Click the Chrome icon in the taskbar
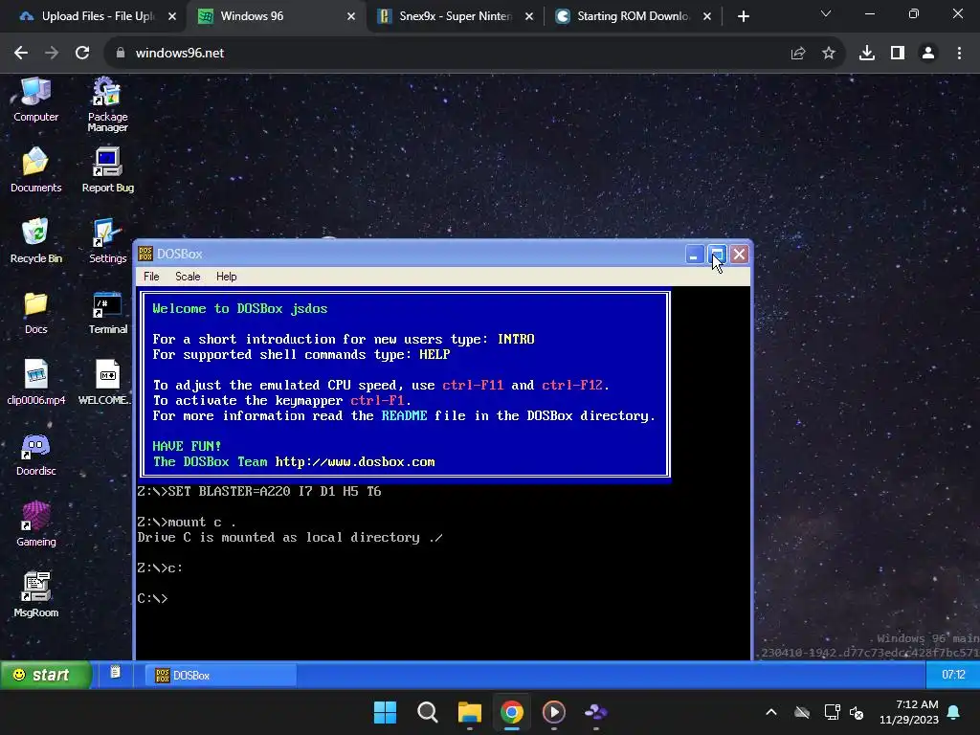The width and height of the screenshot is (980, 735). click(x=511, y=712)
